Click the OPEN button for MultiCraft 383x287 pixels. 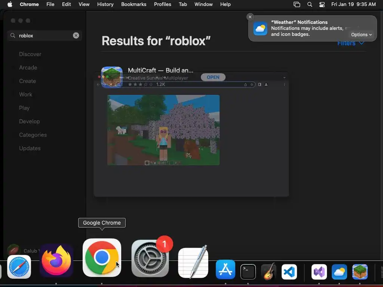(213, 77)
